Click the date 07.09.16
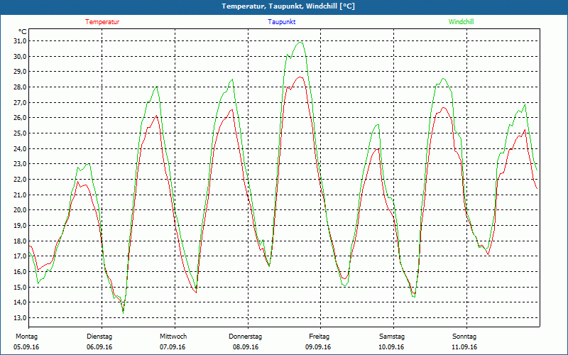 pos(173,347)
